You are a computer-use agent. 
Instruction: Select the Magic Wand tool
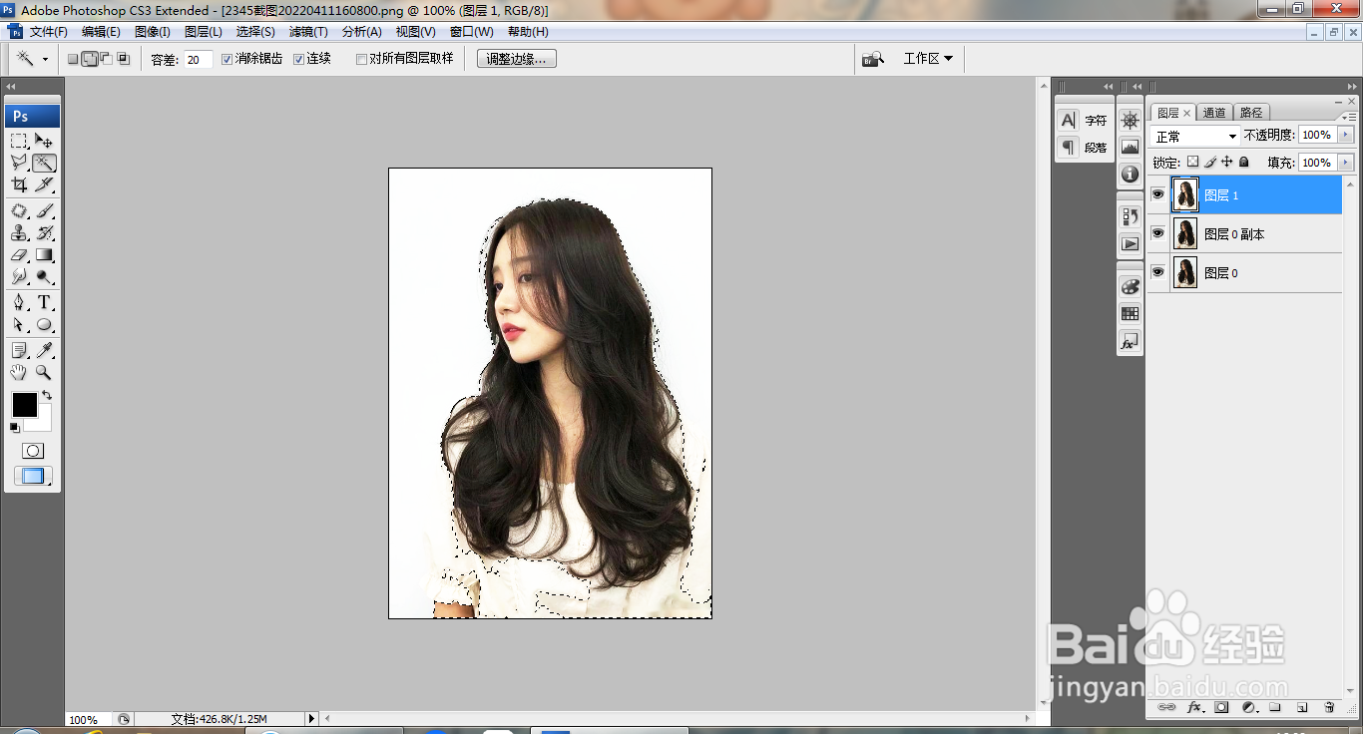click(x=45, y=163)
